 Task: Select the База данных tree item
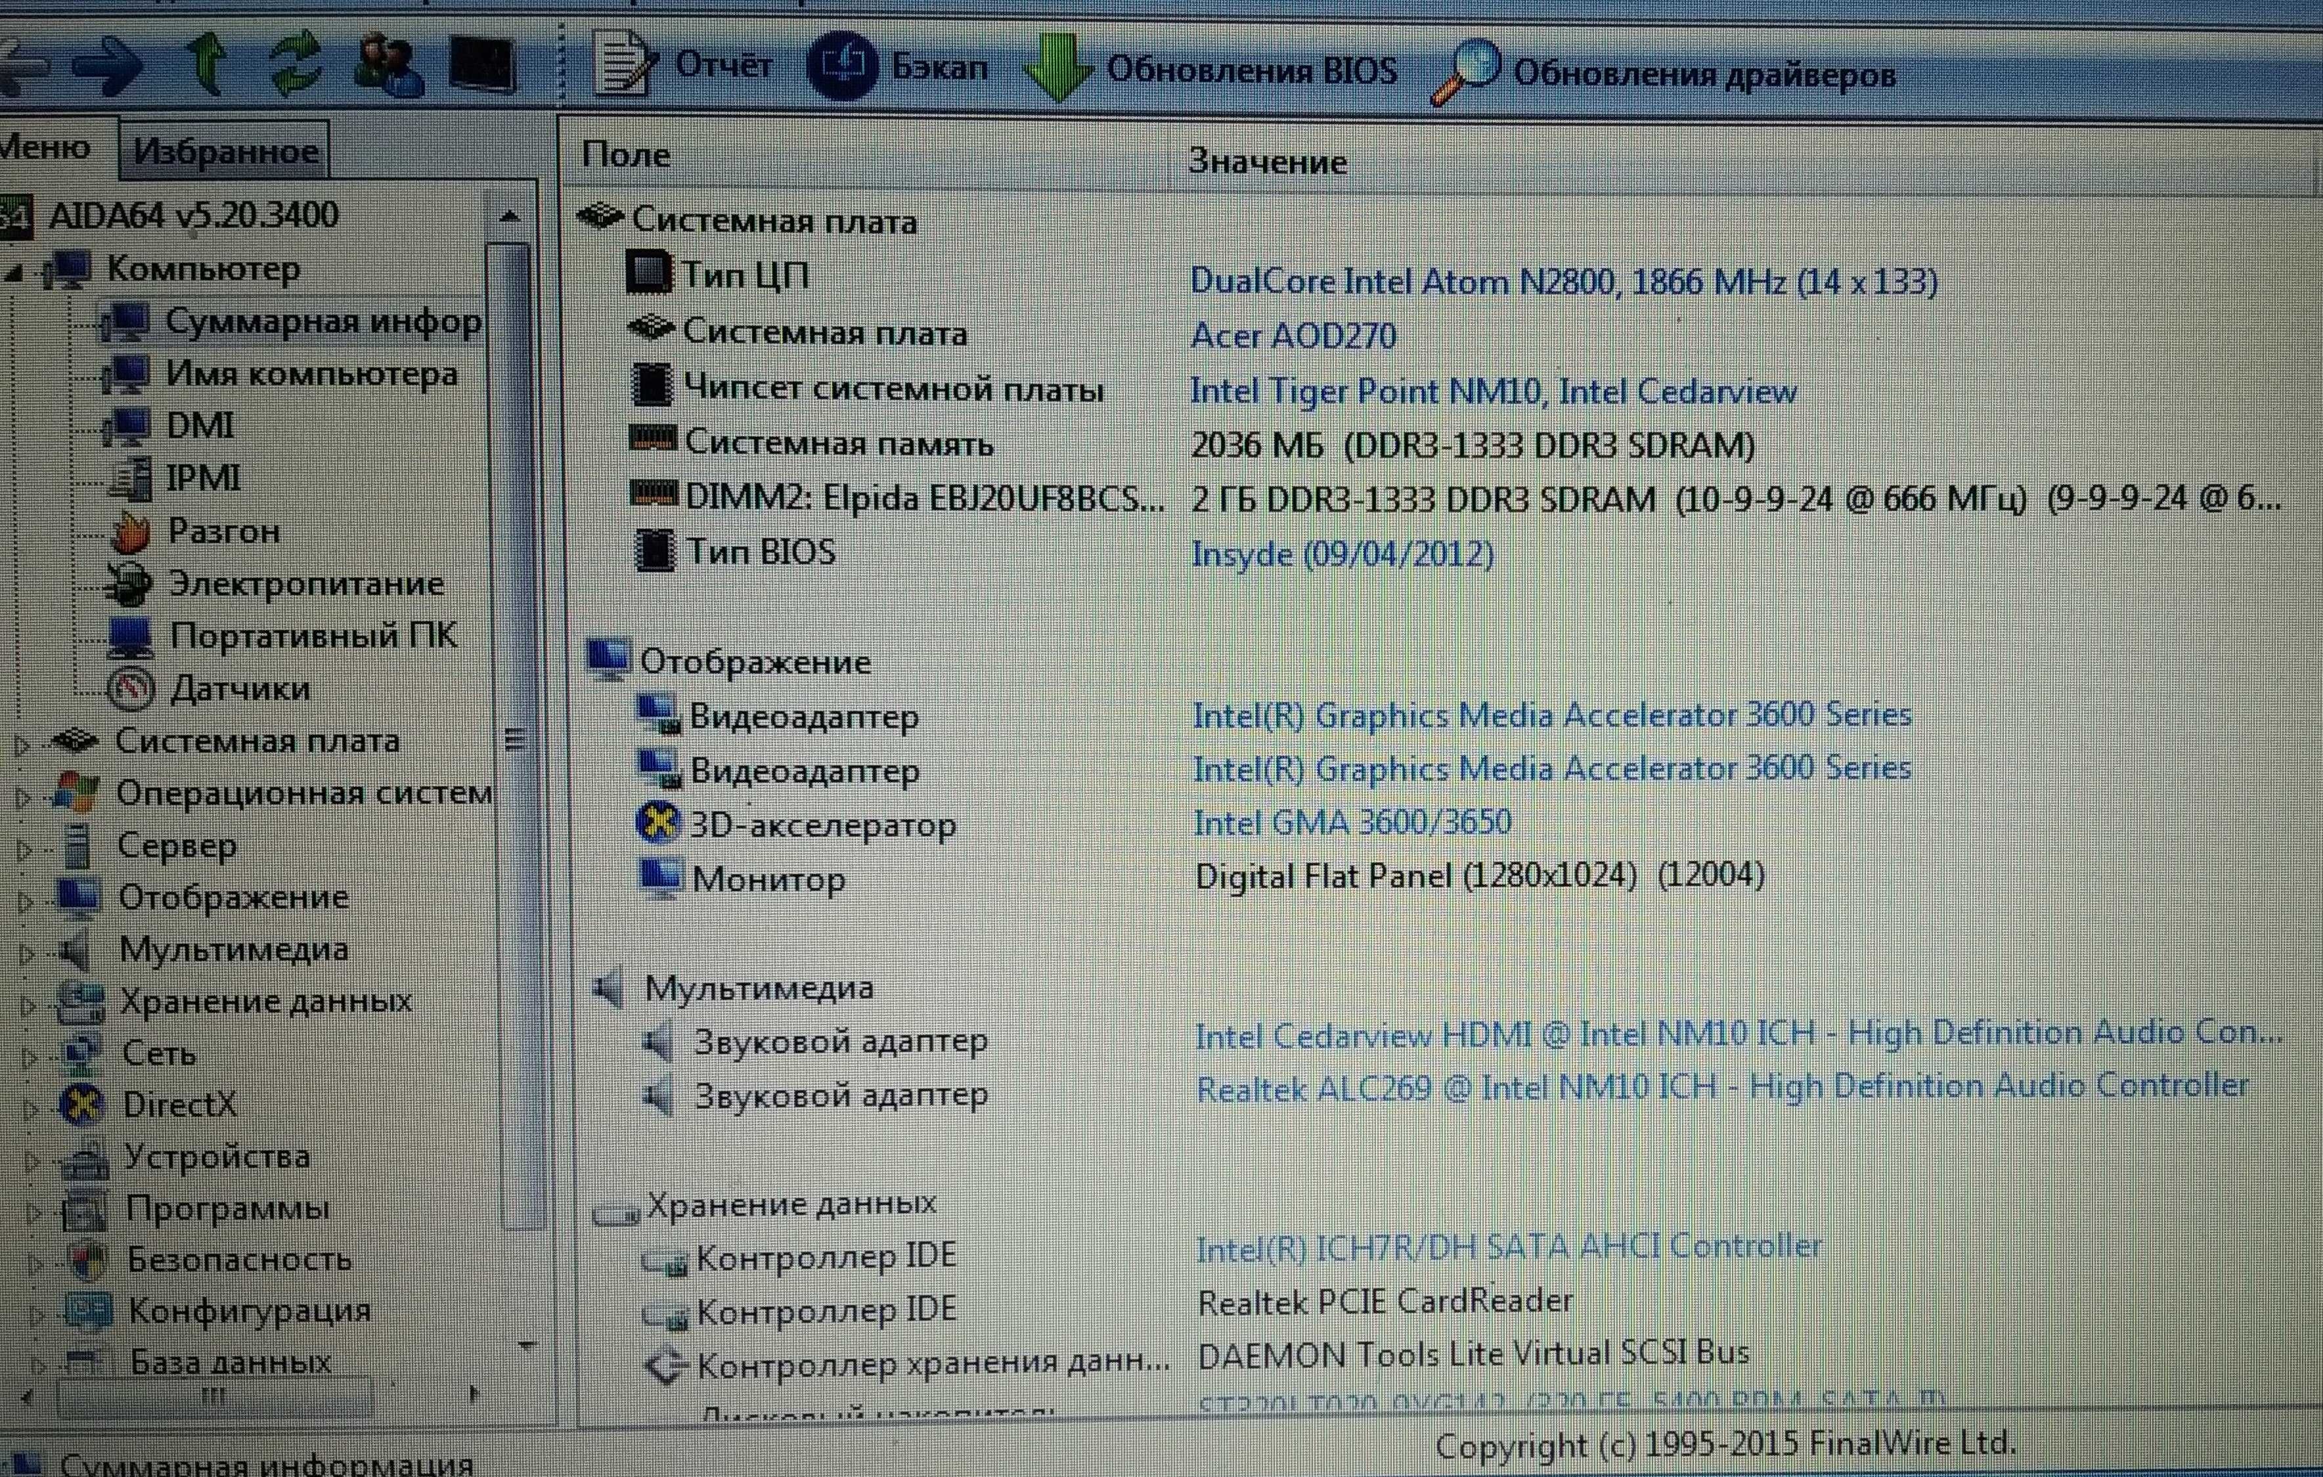pyautogui.click(x=230, y=1361)
